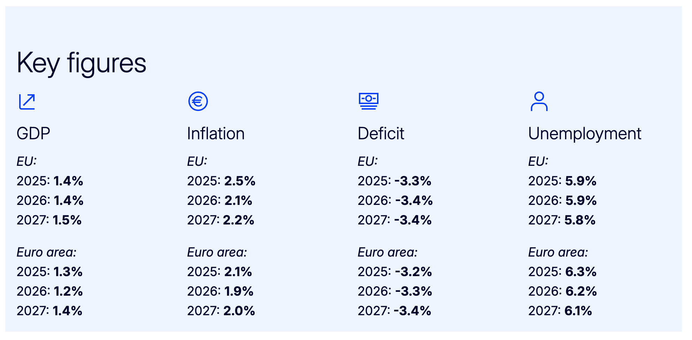This screenshot has height=340, width=692.
Task: Click the person Unemployment icon
Action: point(539,102)
